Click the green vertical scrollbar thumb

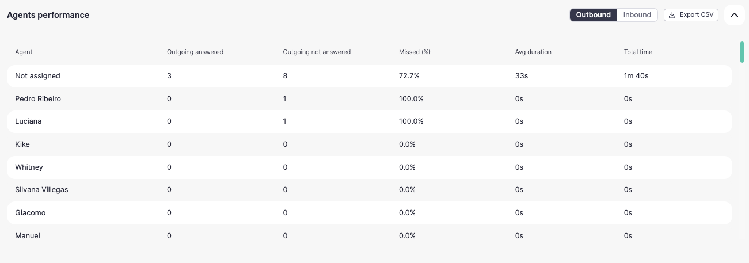[742, 52]
